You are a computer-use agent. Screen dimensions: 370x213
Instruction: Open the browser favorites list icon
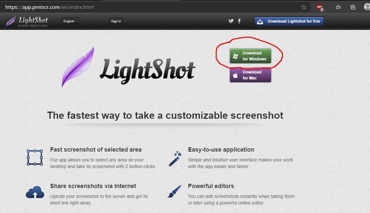(338, 7)
